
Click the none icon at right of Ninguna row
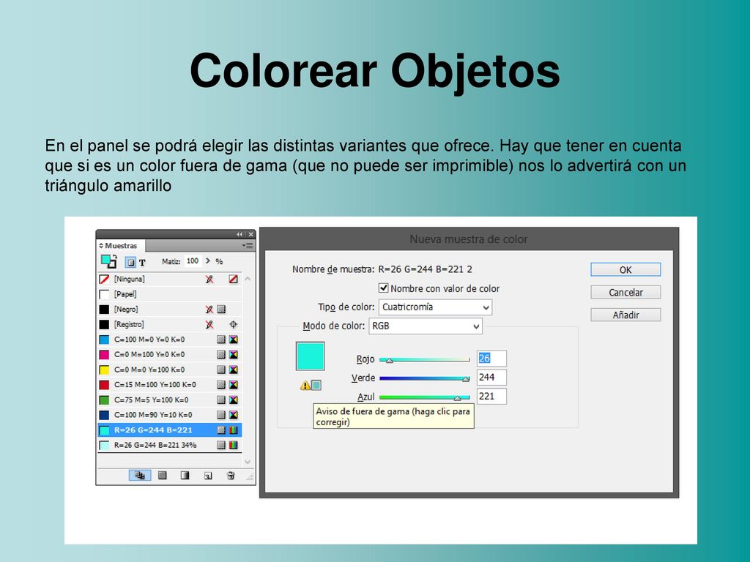pos(233,279)
